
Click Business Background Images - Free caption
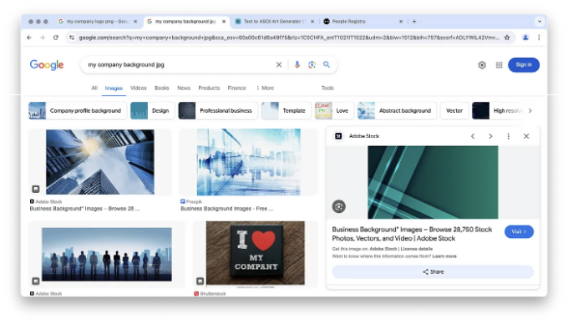[226, 209]
